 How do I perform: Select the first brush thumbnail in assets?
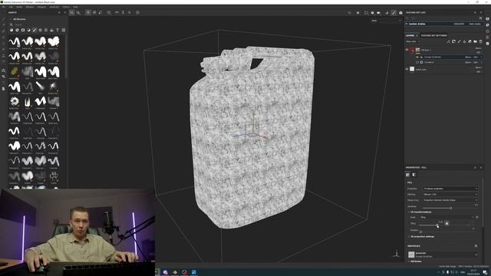coord(14,41)
